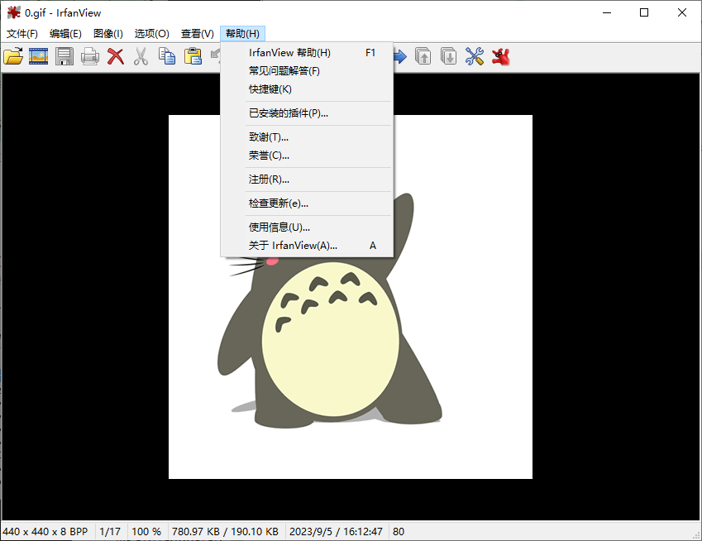This screenshot has width=702, height=541.
Task: Select IrfanView 帮助(H) from the Help menu
Action: [x=289, y=52]
